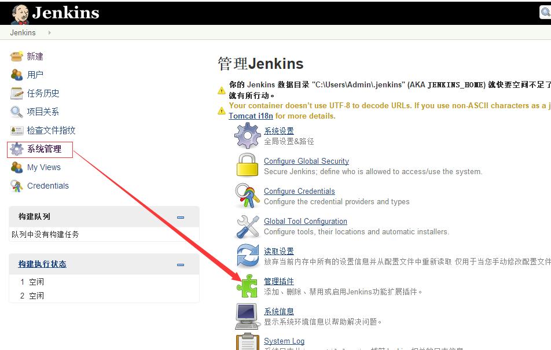551x350 pixels.
Task: Click the Global Tool Configuration wrench icon
Action: pos(248,227)
